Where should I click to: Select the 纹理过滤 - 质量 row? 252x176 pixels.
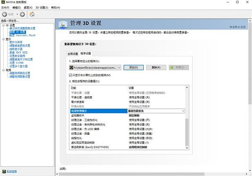(x=128, y=134)
